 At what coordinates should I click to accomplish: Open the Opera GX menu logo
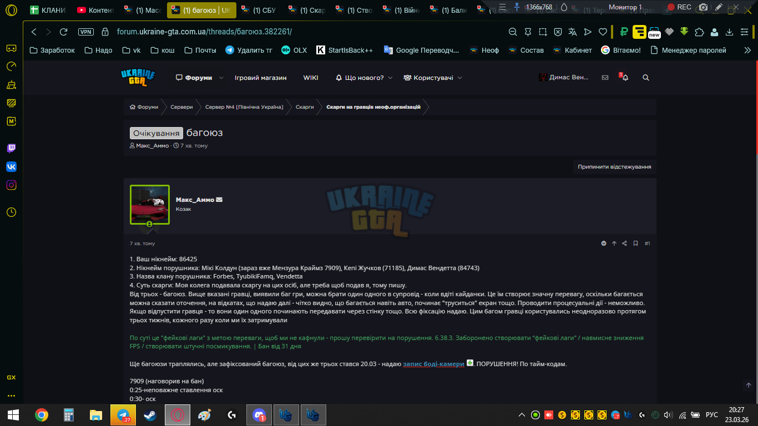pyautogui.click(x=11, y=10)
